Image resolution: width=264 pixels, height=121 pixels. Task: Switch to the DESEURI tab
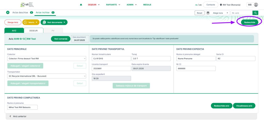[x=34, y=31]
